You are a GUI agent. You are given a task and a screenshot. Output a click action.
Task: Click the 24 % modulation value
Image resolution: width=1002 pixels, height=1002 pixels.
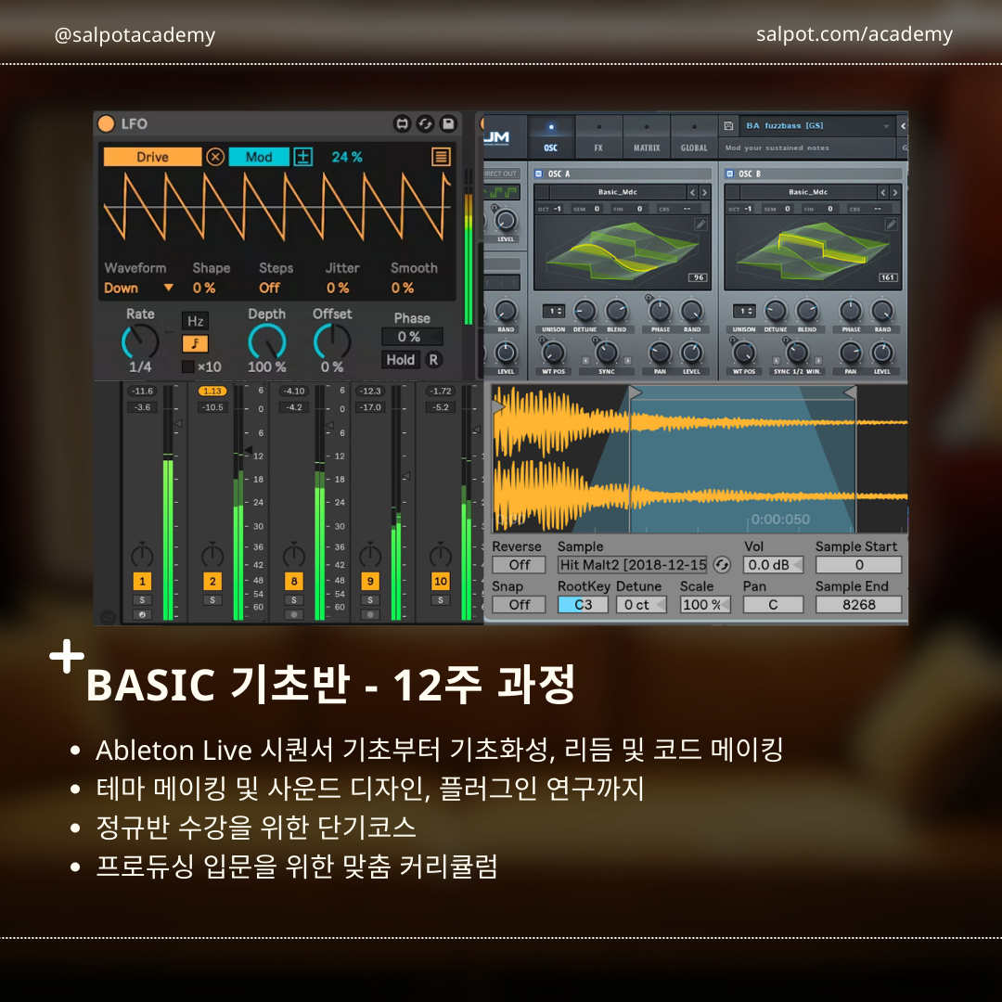tap(347, 157)
